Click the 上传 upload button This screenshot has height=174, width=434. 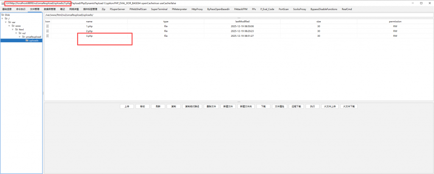point(127,106)
